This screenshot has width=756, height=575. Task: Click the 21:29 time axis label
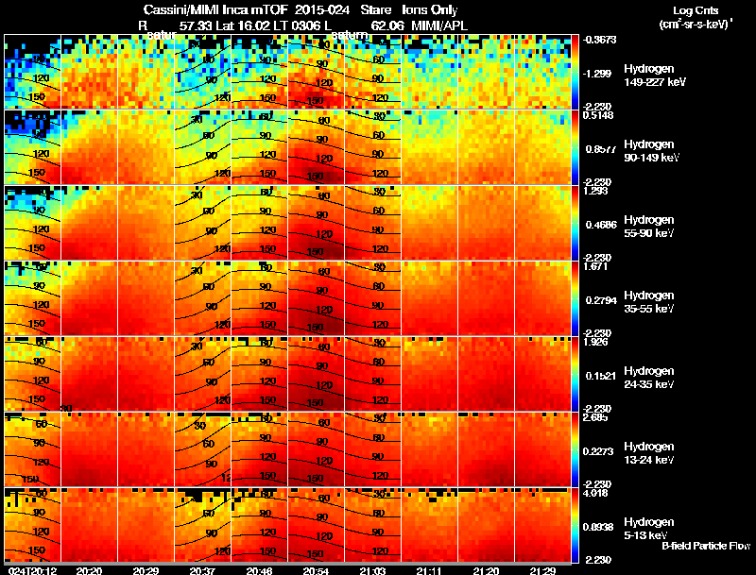[x=542, y=570]
